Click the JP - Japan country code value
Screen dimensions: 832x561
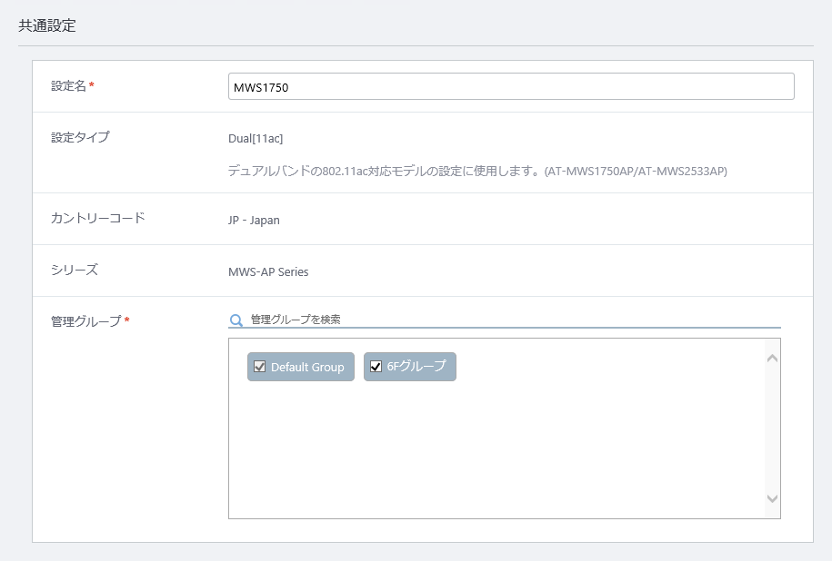point(254,220)
